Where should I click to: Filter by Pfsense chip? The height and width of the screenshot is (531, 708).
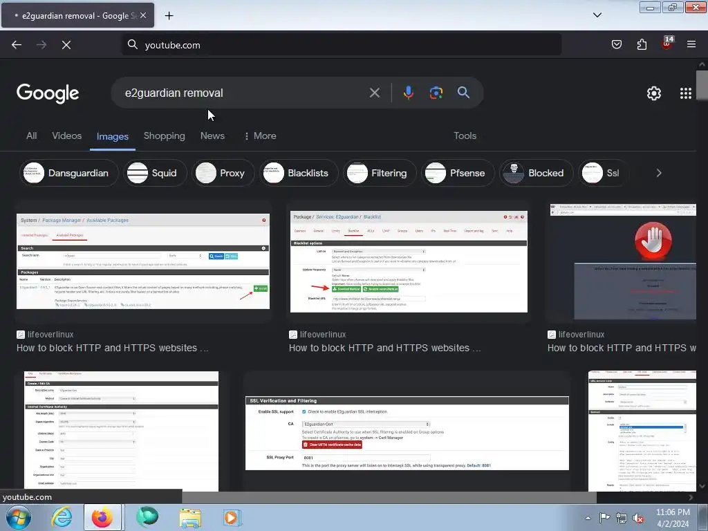pos(458,173)
